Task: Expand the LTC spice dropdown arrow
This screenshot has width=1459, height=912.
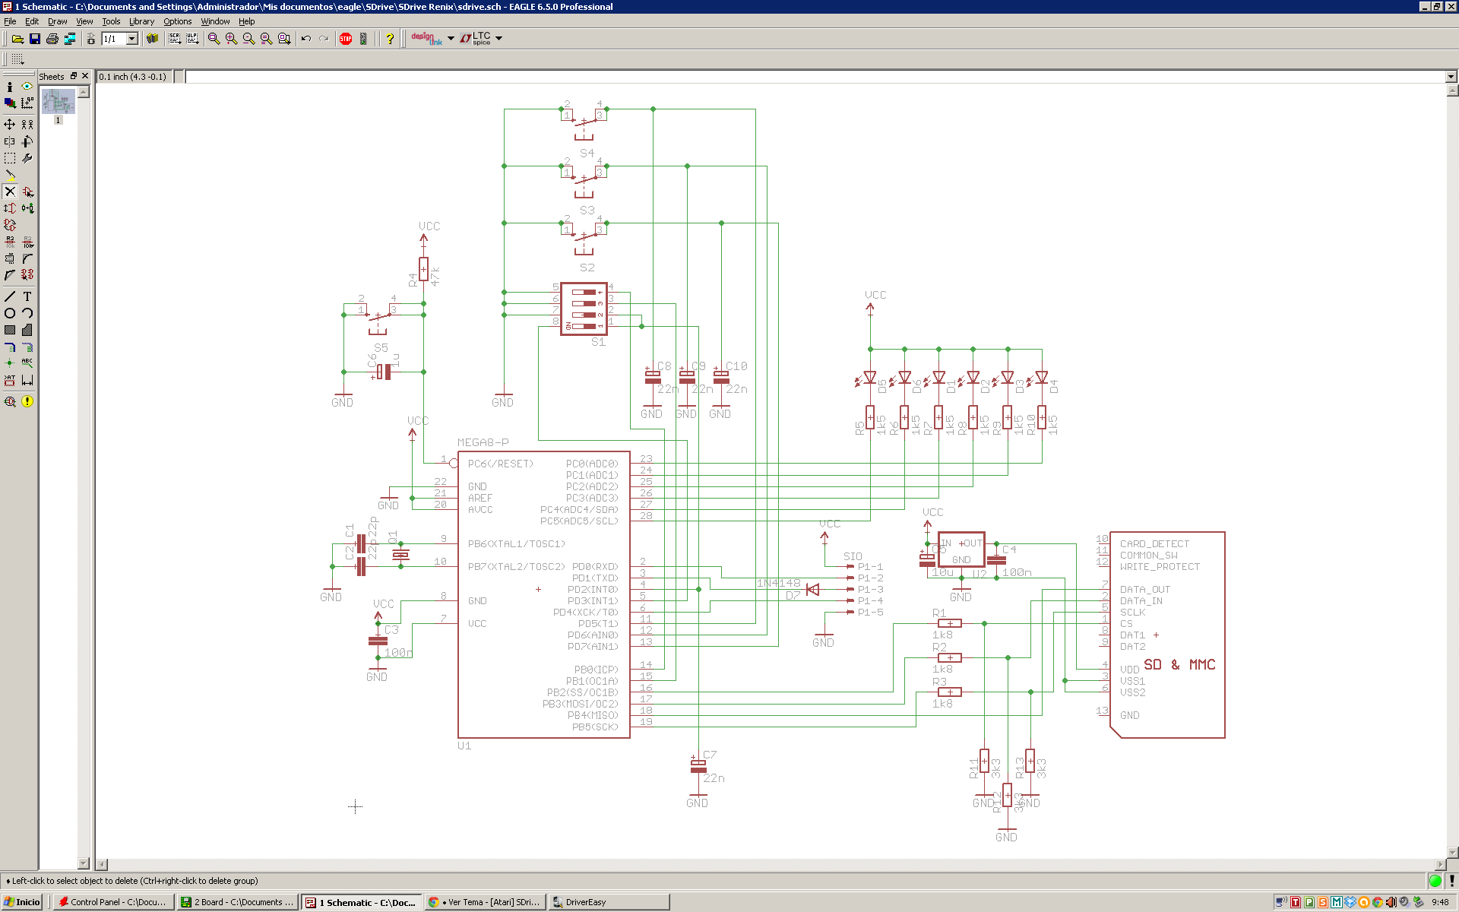Action: 498,39
